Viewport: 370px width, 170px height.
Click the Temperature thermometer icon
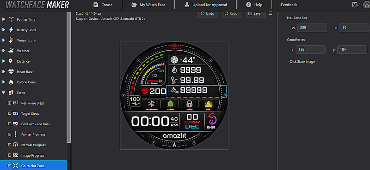point(11,40)
